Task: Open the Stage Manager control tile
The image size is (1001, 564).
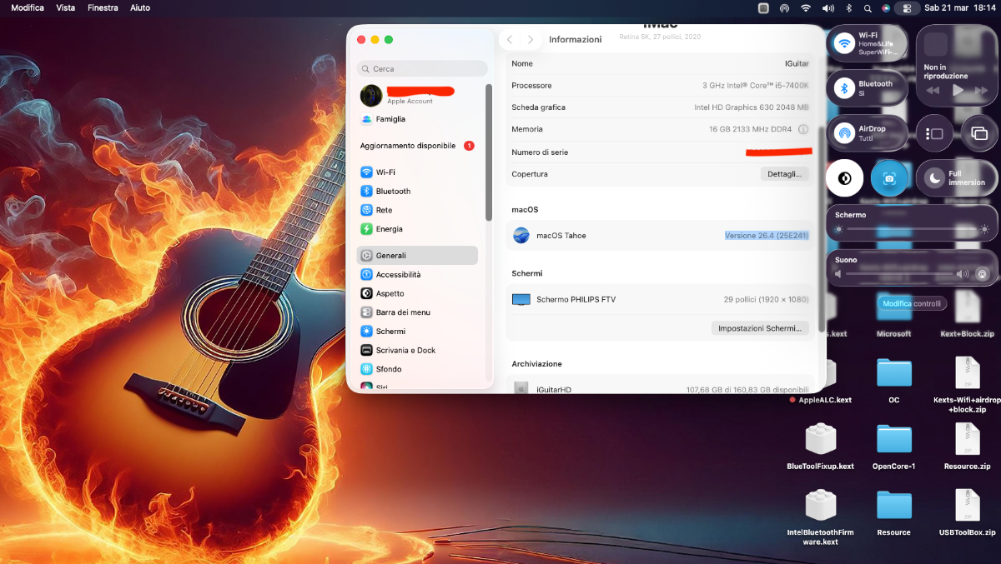Action: (x=935, y=133)
